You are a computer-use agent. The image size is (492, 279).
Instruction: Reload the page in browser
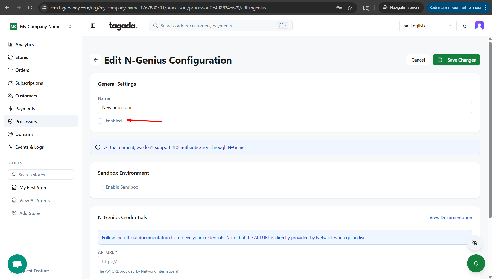[x=30, y=8]
